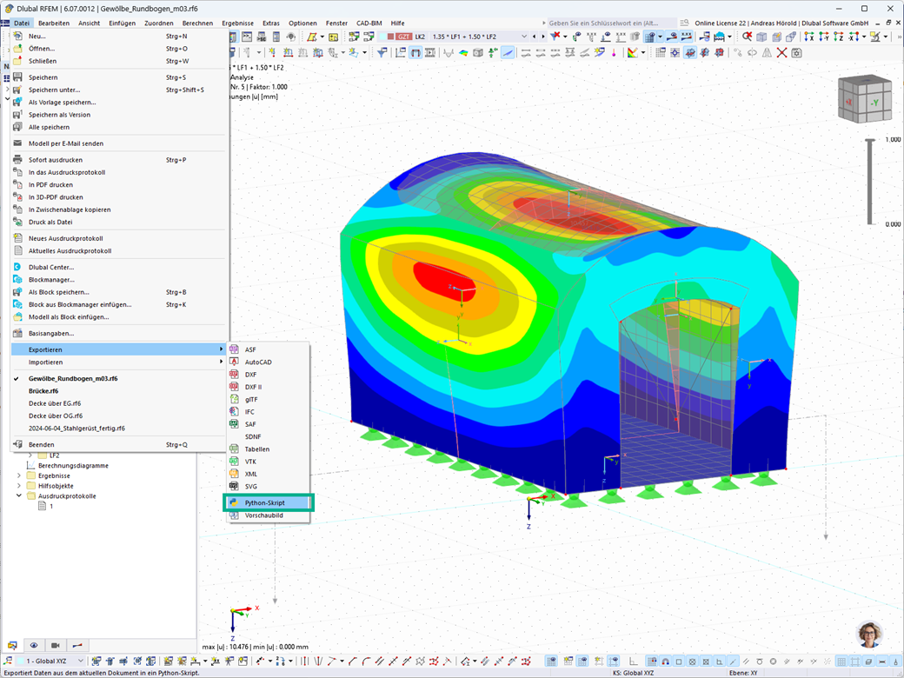Select the checked file Gewölbe_Rundbogen_m03.rf6

coord(73,379)
